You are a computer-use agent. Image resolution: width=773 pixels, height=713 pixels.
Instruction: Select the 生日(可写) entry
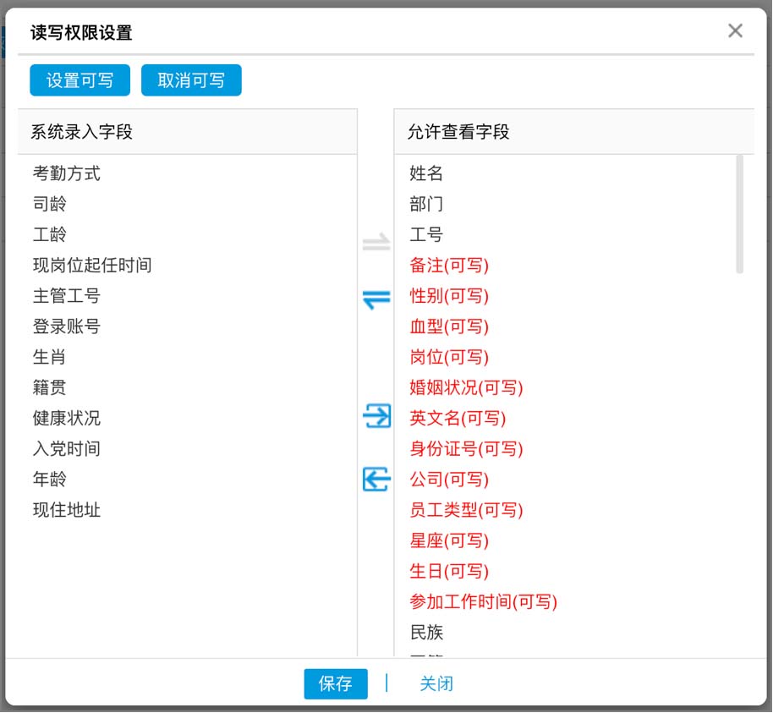[x=449, y=571]
